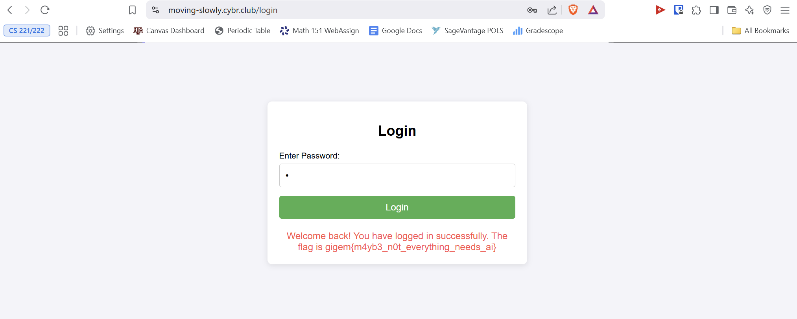This screenshot has height=319, width=797.
Task: Open the CS 221/222 tab group
Action: coord(27,31)
